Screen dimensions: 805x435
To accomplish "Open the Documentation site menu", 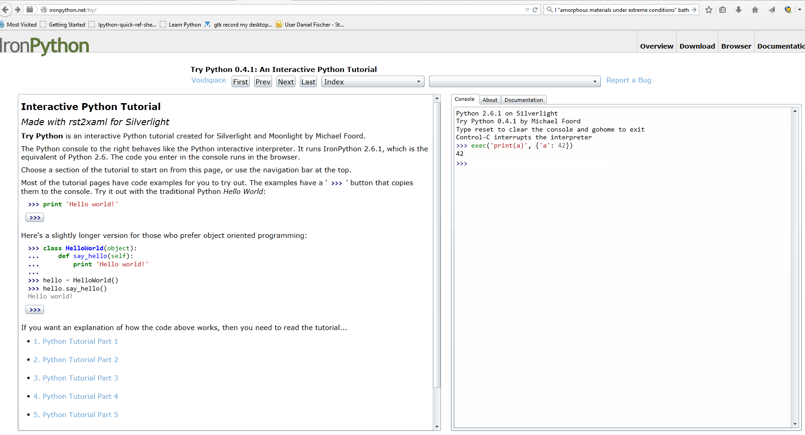I will click(x=780, y=46).
